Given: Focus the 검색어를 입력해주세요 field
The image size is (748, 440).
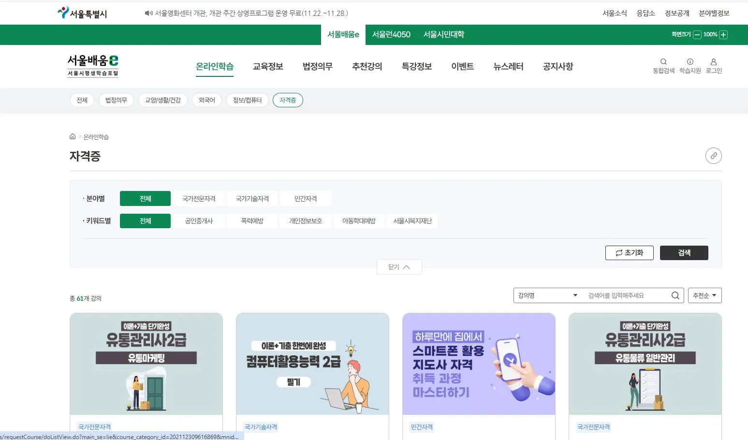Looking at the screenshot, I should pyautogui.click(x=626, y=295).
